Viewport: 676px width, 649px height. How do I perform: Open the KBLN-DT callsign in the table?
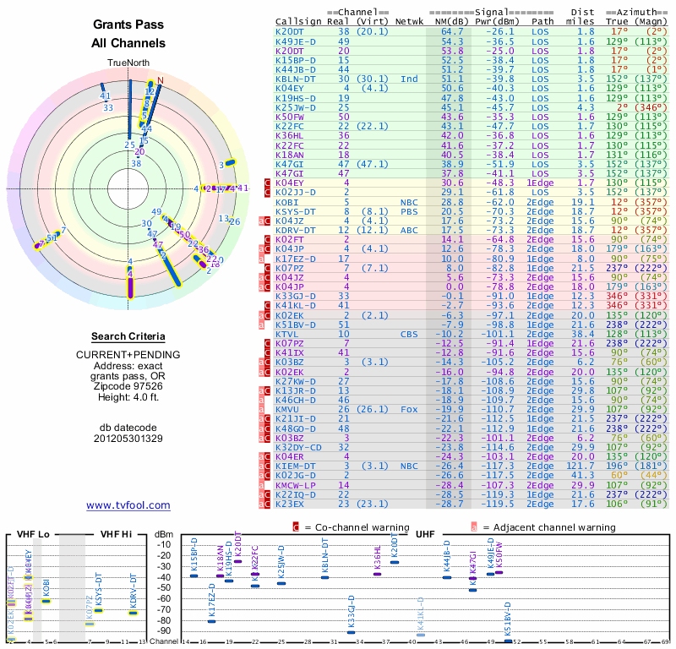pyautogui.click(x=295, y=79)
